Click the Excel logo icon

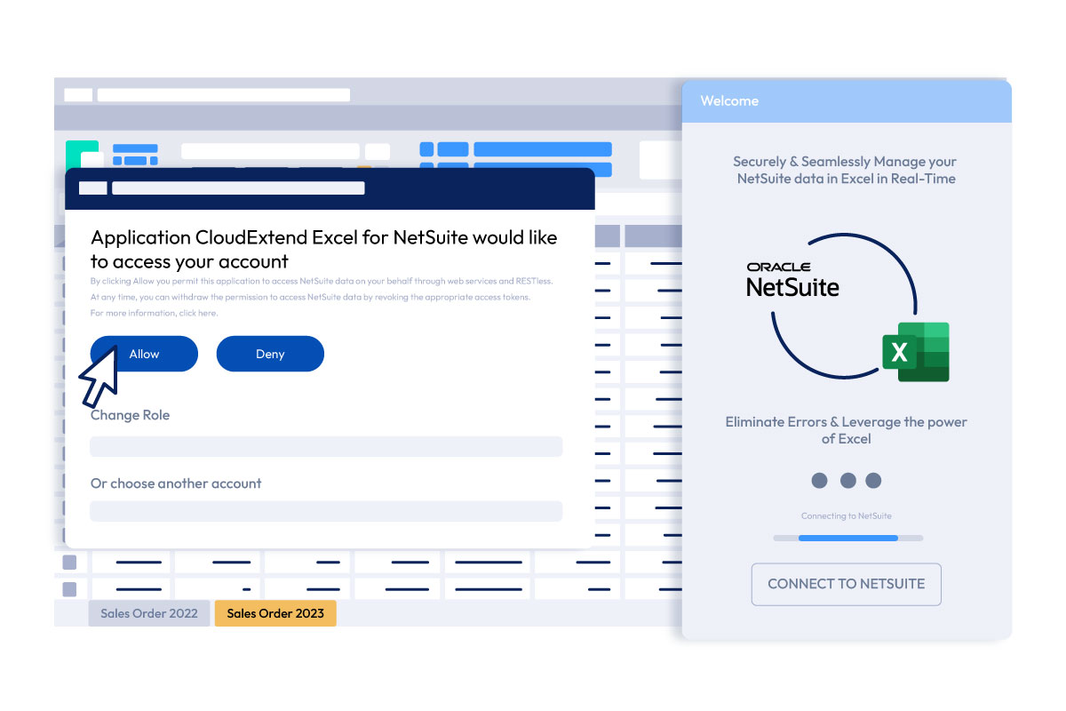click(916, 352)
